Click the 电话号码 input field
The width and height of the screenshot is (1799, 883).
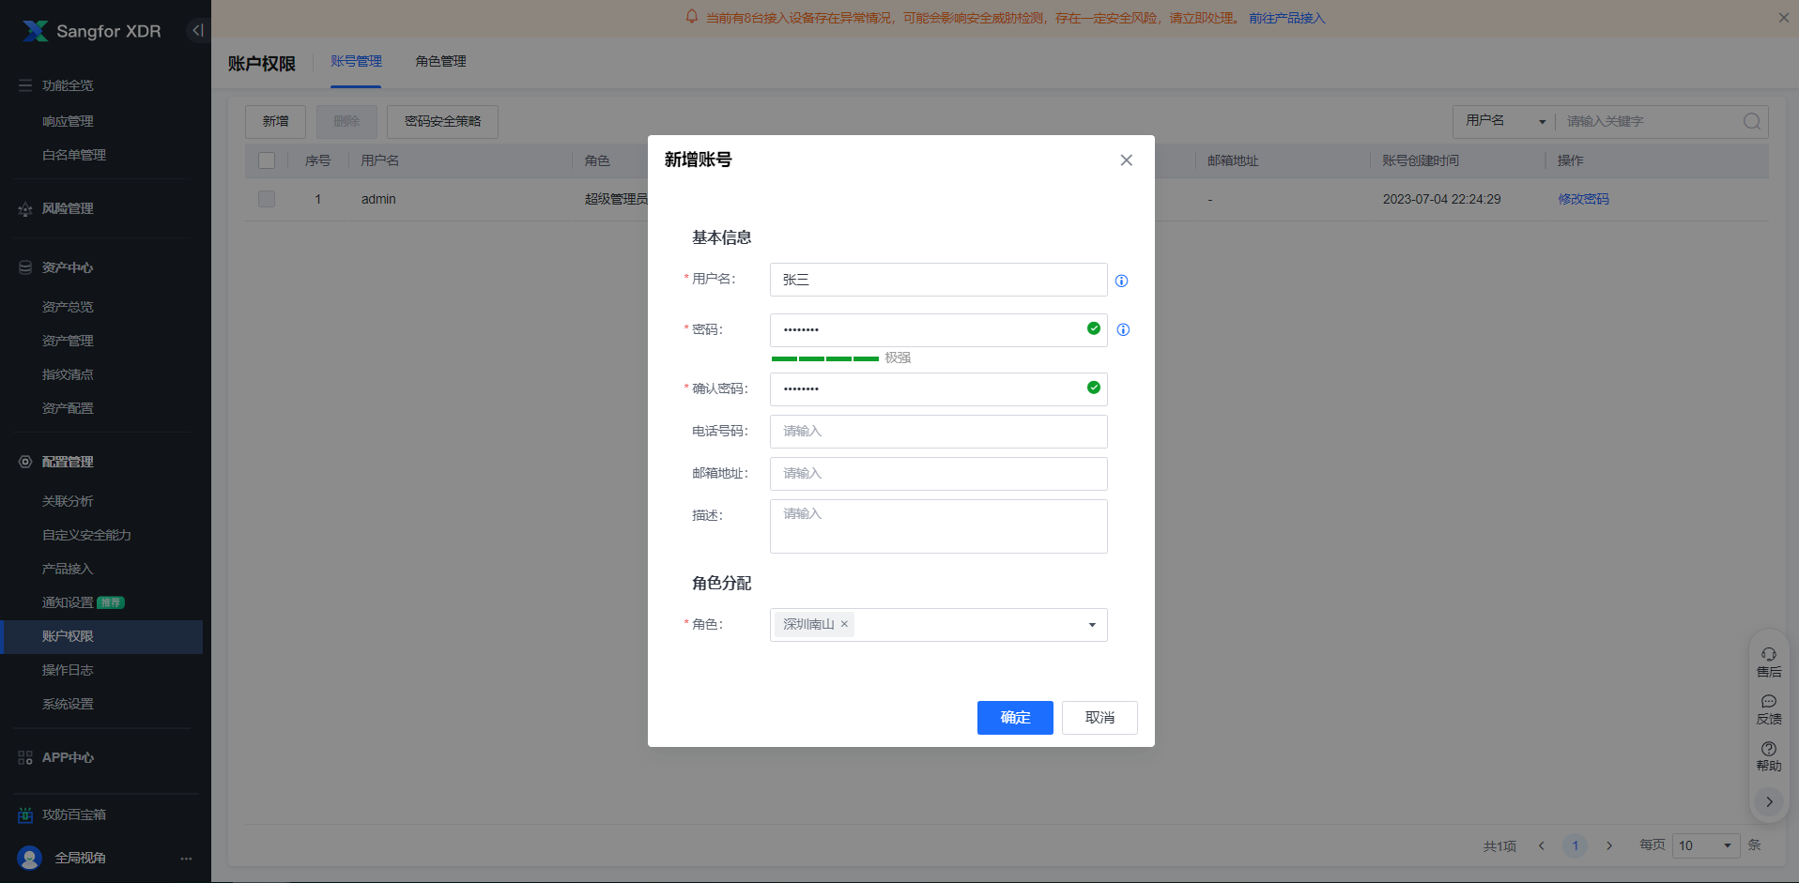[x=938, y=432]
